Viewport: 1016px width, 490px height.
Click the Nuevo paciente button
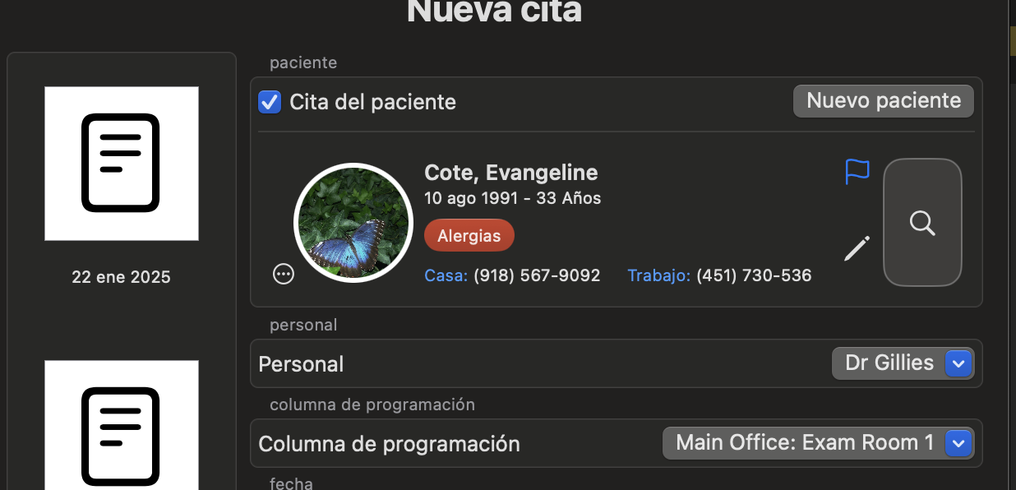(x=884, y=101)
